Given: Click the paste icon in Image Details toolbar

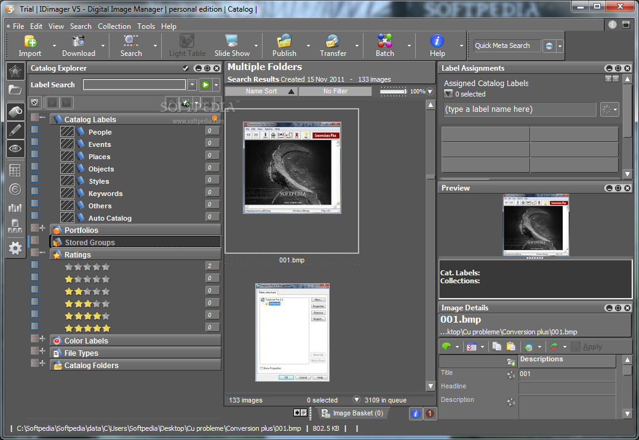Looking at the screenshot, I should pyautogui.click(x=510, y=347).
